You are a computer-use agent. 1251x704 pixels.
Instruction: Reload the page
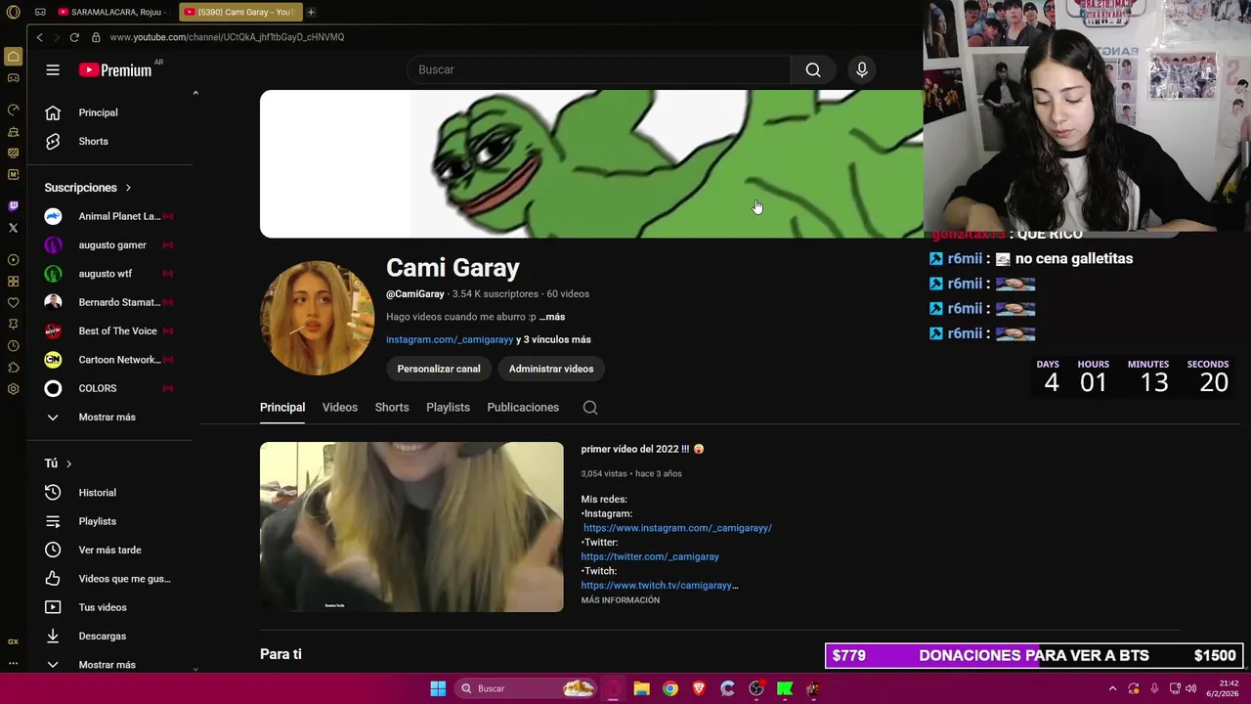[x=74, y=37]
